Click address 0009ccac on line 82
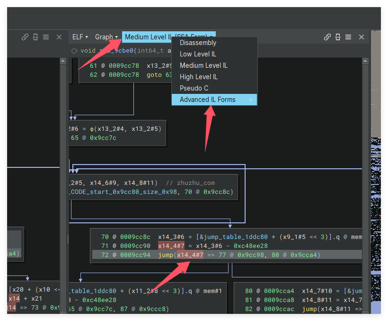The width and height of the screenshot is (388, 321). click(279, 309)
